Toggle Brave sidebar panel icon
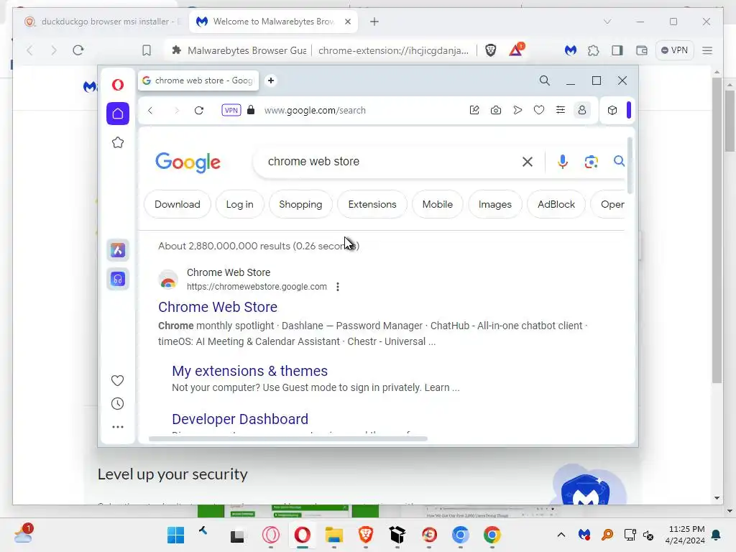Image resolution: width=736 pixels, height=552 pixels. click(617, 50)
